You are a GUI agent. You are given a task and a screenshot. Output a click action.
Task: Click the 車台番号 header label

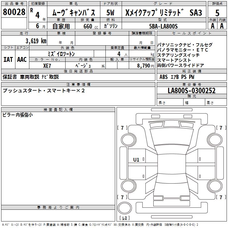[x=192, y=84]
